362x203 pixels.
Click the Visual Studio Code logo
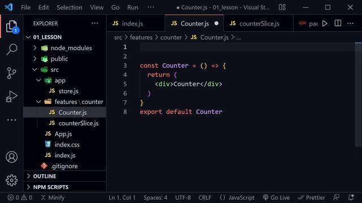pyautogui.click(x=9, y=7)
